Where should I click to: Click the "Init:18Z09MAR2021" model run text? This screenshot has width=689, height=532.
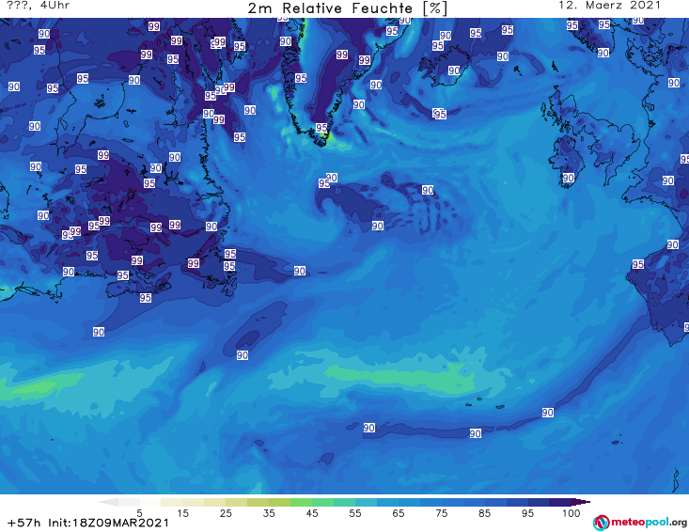pos(108,523)
